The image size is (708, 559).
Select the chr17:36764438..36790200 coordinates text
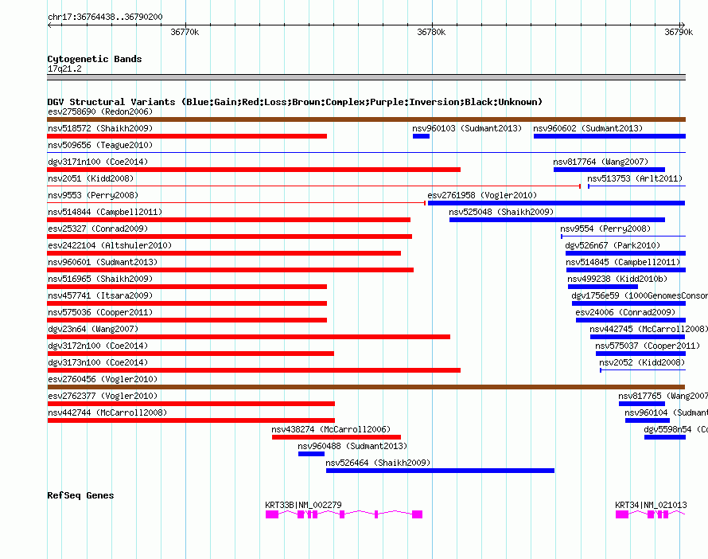(105, 17)
